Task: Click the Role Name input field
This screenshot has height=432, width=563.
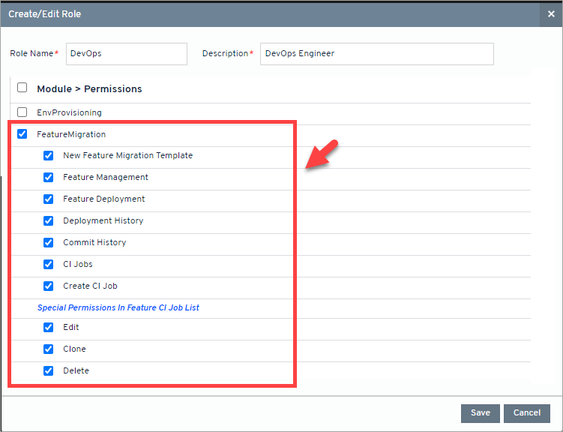Action: coord(126,54)
